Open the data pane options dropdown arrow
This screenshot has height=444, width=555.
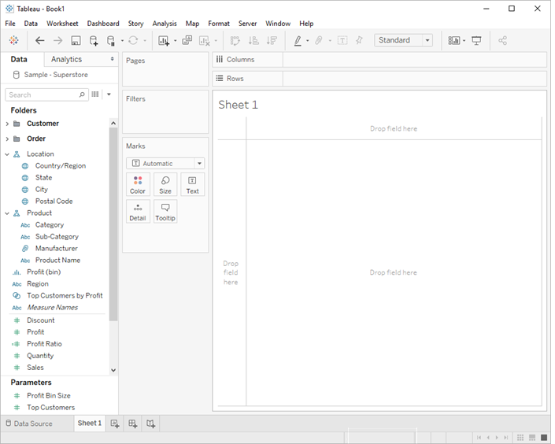tap(109, 94)
